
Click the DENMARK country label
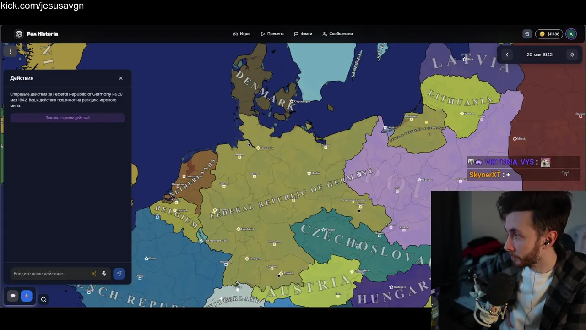[x=265, y=91]
